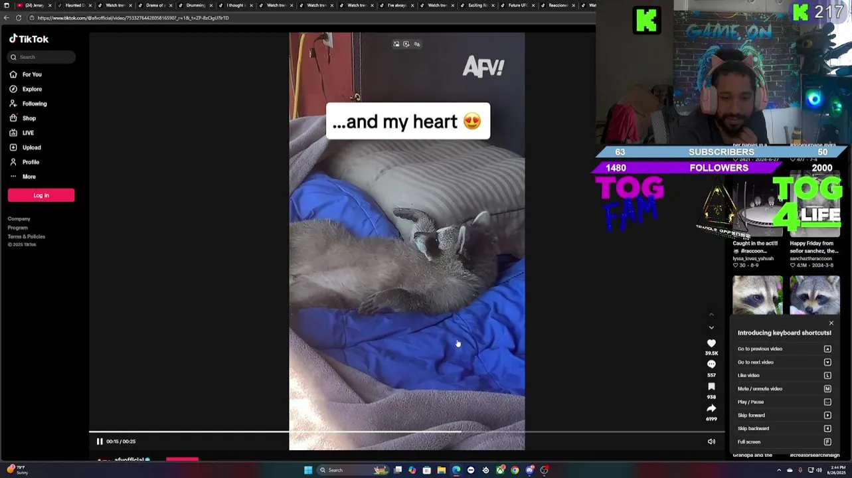Switch to the 'Exciting' browser tab

point(477,5)
